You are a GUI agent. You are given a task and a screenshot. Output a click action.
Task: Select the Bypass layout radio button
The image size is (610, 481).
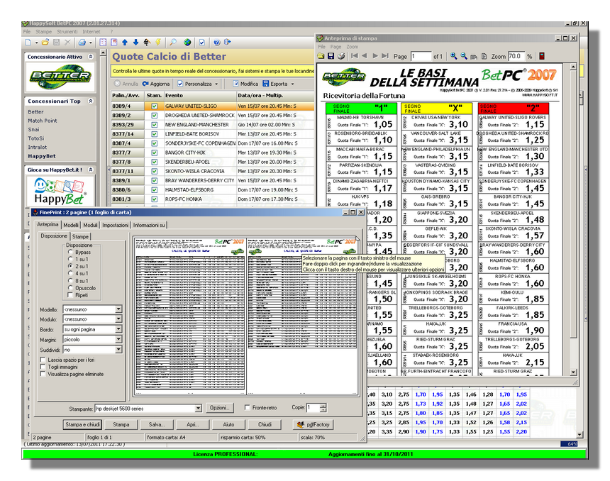click(x=70, y=252)
